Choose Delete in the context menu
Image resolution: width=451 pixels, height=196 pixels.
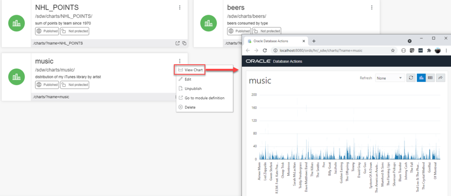point(204,107)
